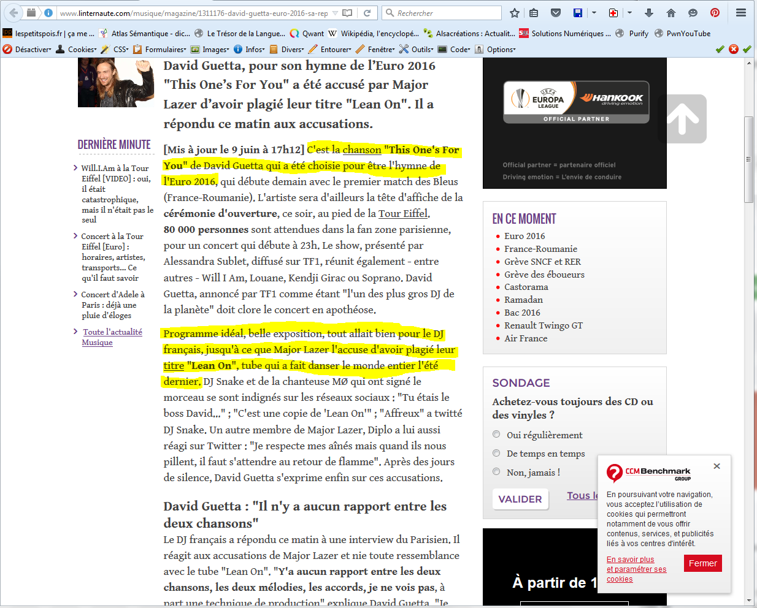Open the Images developer menu
Image resolution: width=757 pixels, height=608 pixels.
coord(210,49)
